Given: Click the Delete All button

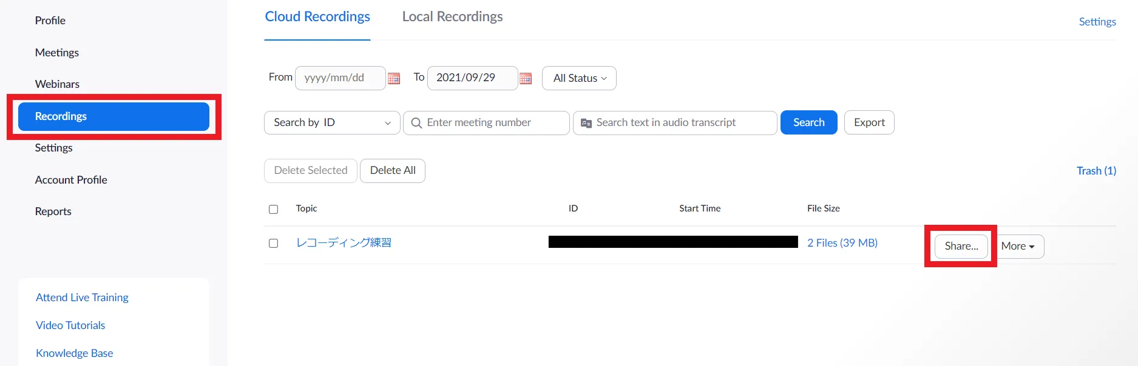Looking at the screenshot, I should tap(393, 171).
